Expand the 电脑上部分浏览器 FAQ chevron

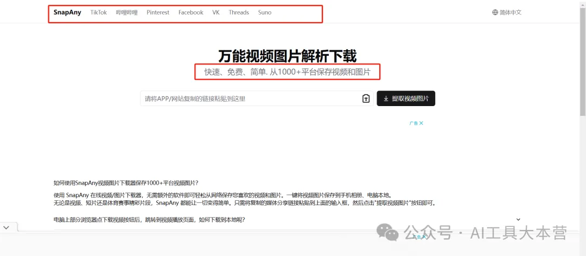pos(518,220)
